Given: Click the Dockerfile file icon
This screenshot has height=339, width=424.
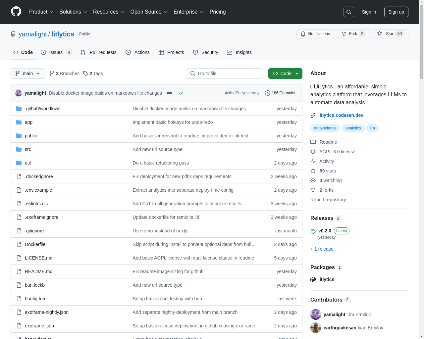Looking at the screenshot, I should [19, 244].
